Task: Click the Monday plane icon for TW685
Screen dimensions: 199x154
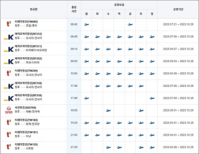Action: (86, 24)
